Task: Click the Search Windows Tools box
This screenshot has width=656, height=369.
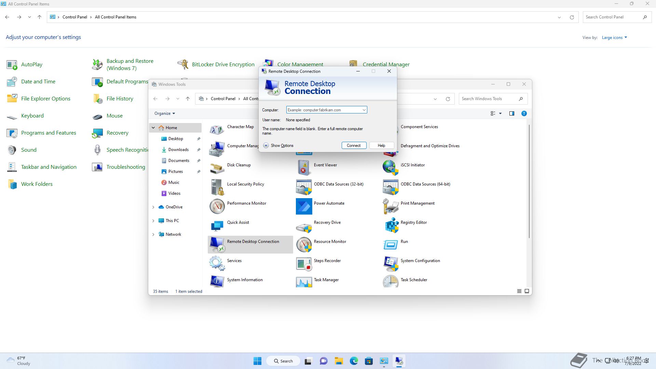Action: (x=493, y=99)
